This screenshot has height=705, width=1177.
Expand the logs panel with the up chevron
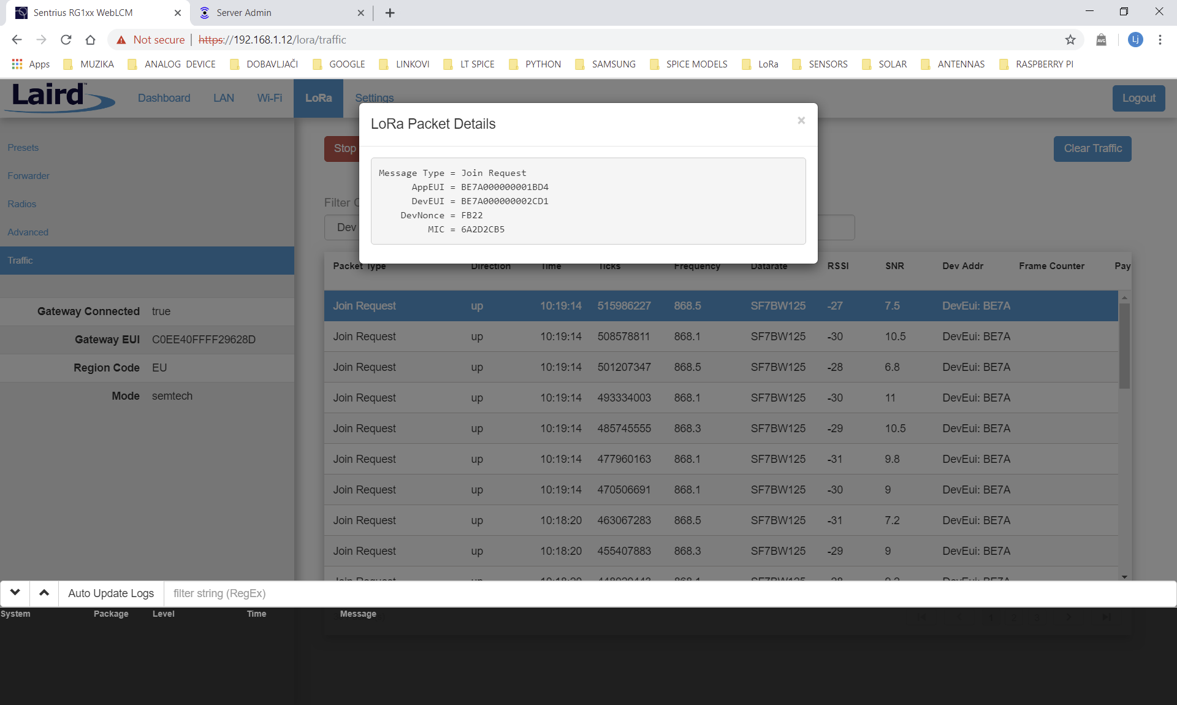(44, 593)
